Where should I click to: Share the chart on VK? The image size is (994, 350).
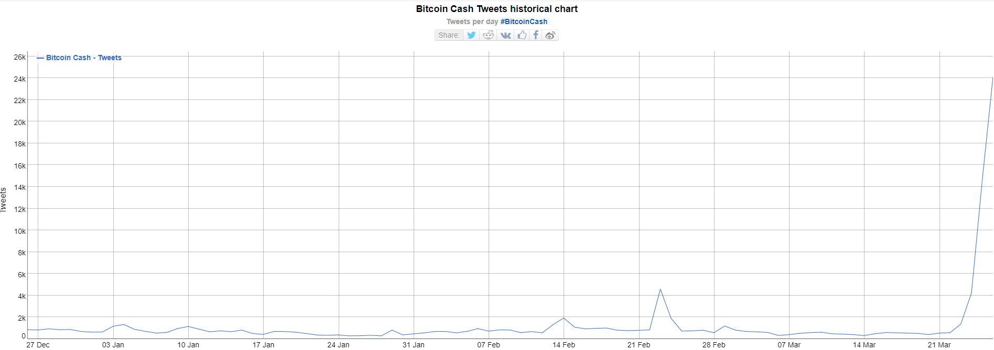[x=505, y=35]
